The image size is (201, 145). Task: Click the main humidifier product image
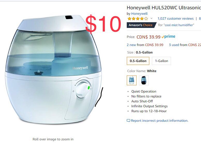53,69
